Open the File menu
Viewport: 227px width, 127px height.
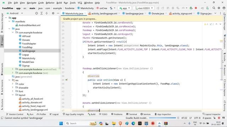click(x=10, y=3)
